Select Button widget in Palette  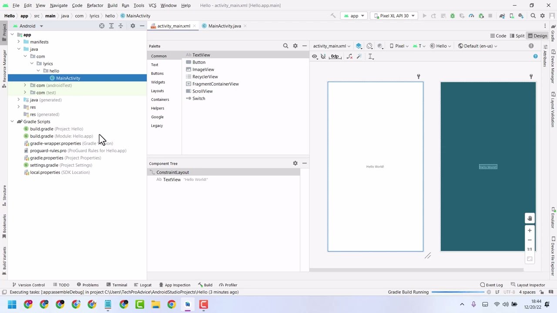199,62
